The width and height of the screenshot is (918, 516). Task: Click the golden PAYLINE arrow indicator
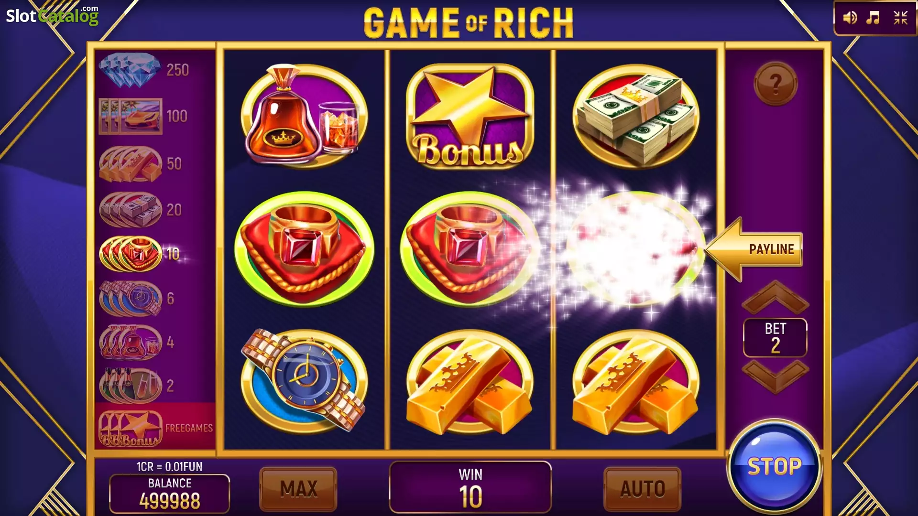pyautogui.click(x=754, y=249)
